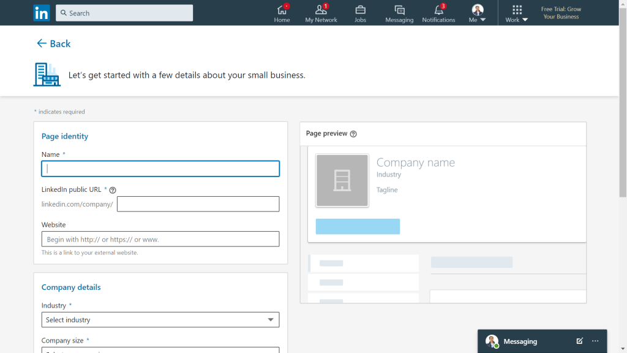This screenshot has height=353, width=627.
Task: Click the Website input field
Action: (x=160, y=239)
